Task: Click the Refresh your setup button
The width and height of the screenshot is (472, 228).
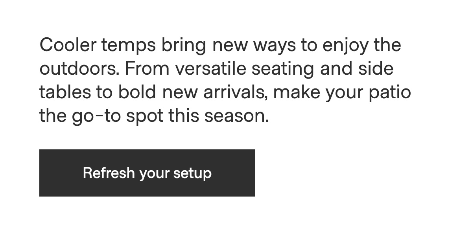Action: click(147, 173)
